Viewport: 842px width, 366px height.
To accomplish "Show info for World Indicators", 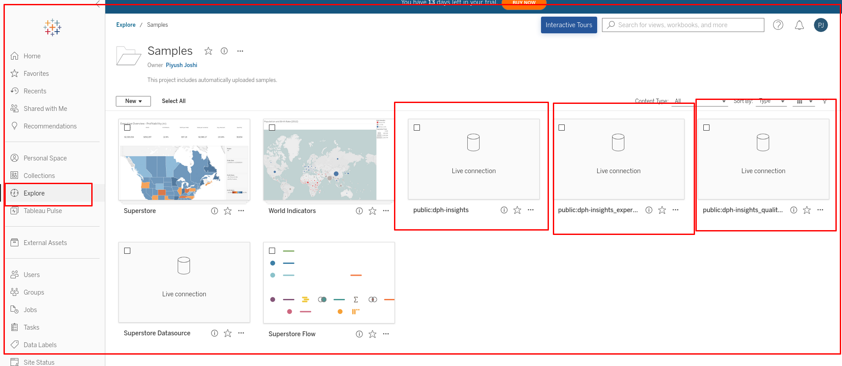I will (359, 211).
